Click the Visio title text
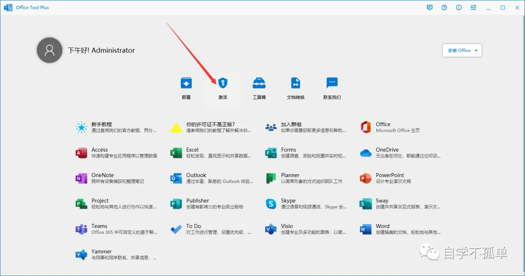The width and height of the screenshot is (525, 276). pyautogui.click(x=287, y=226)
